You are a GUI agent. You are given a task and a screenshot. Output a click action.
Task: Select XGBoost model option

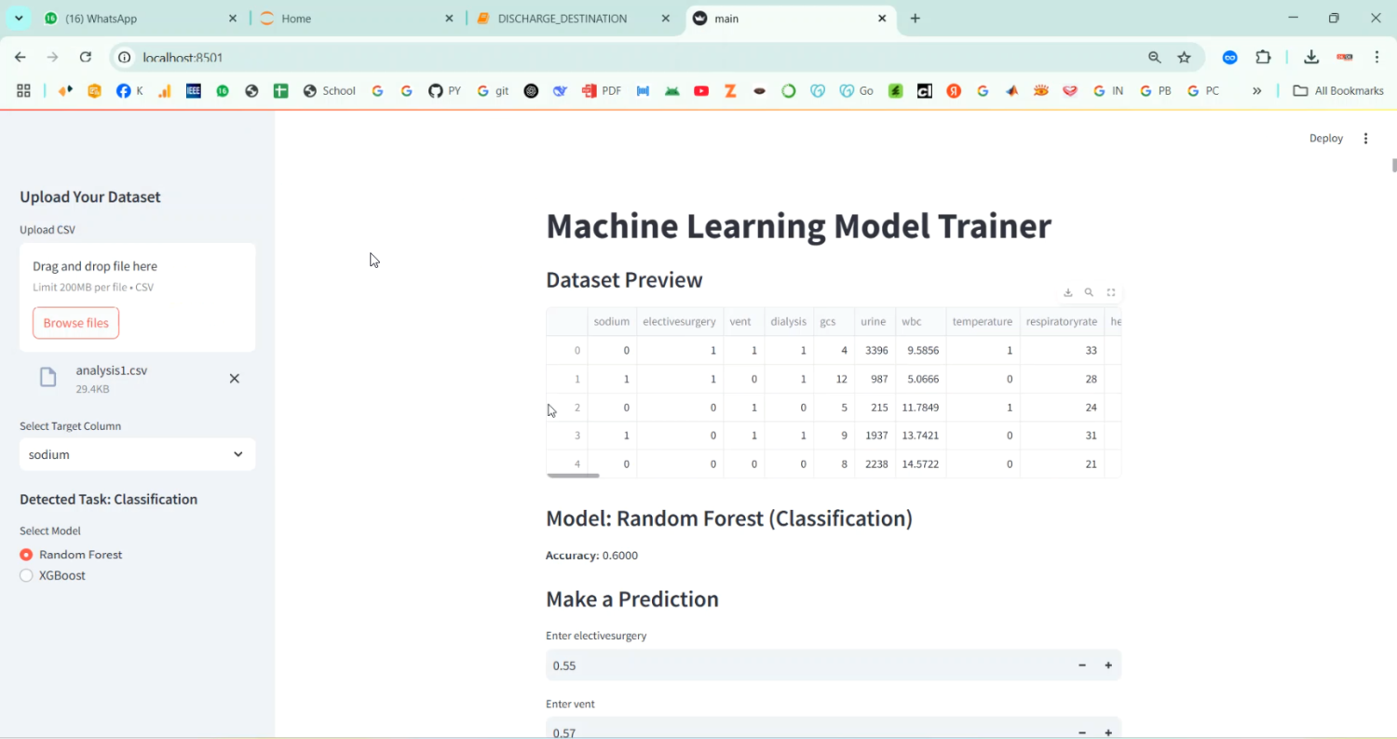[x=26, y=575]
